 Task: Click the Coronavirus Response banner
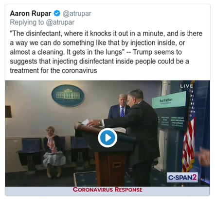(x=107, y=190)
